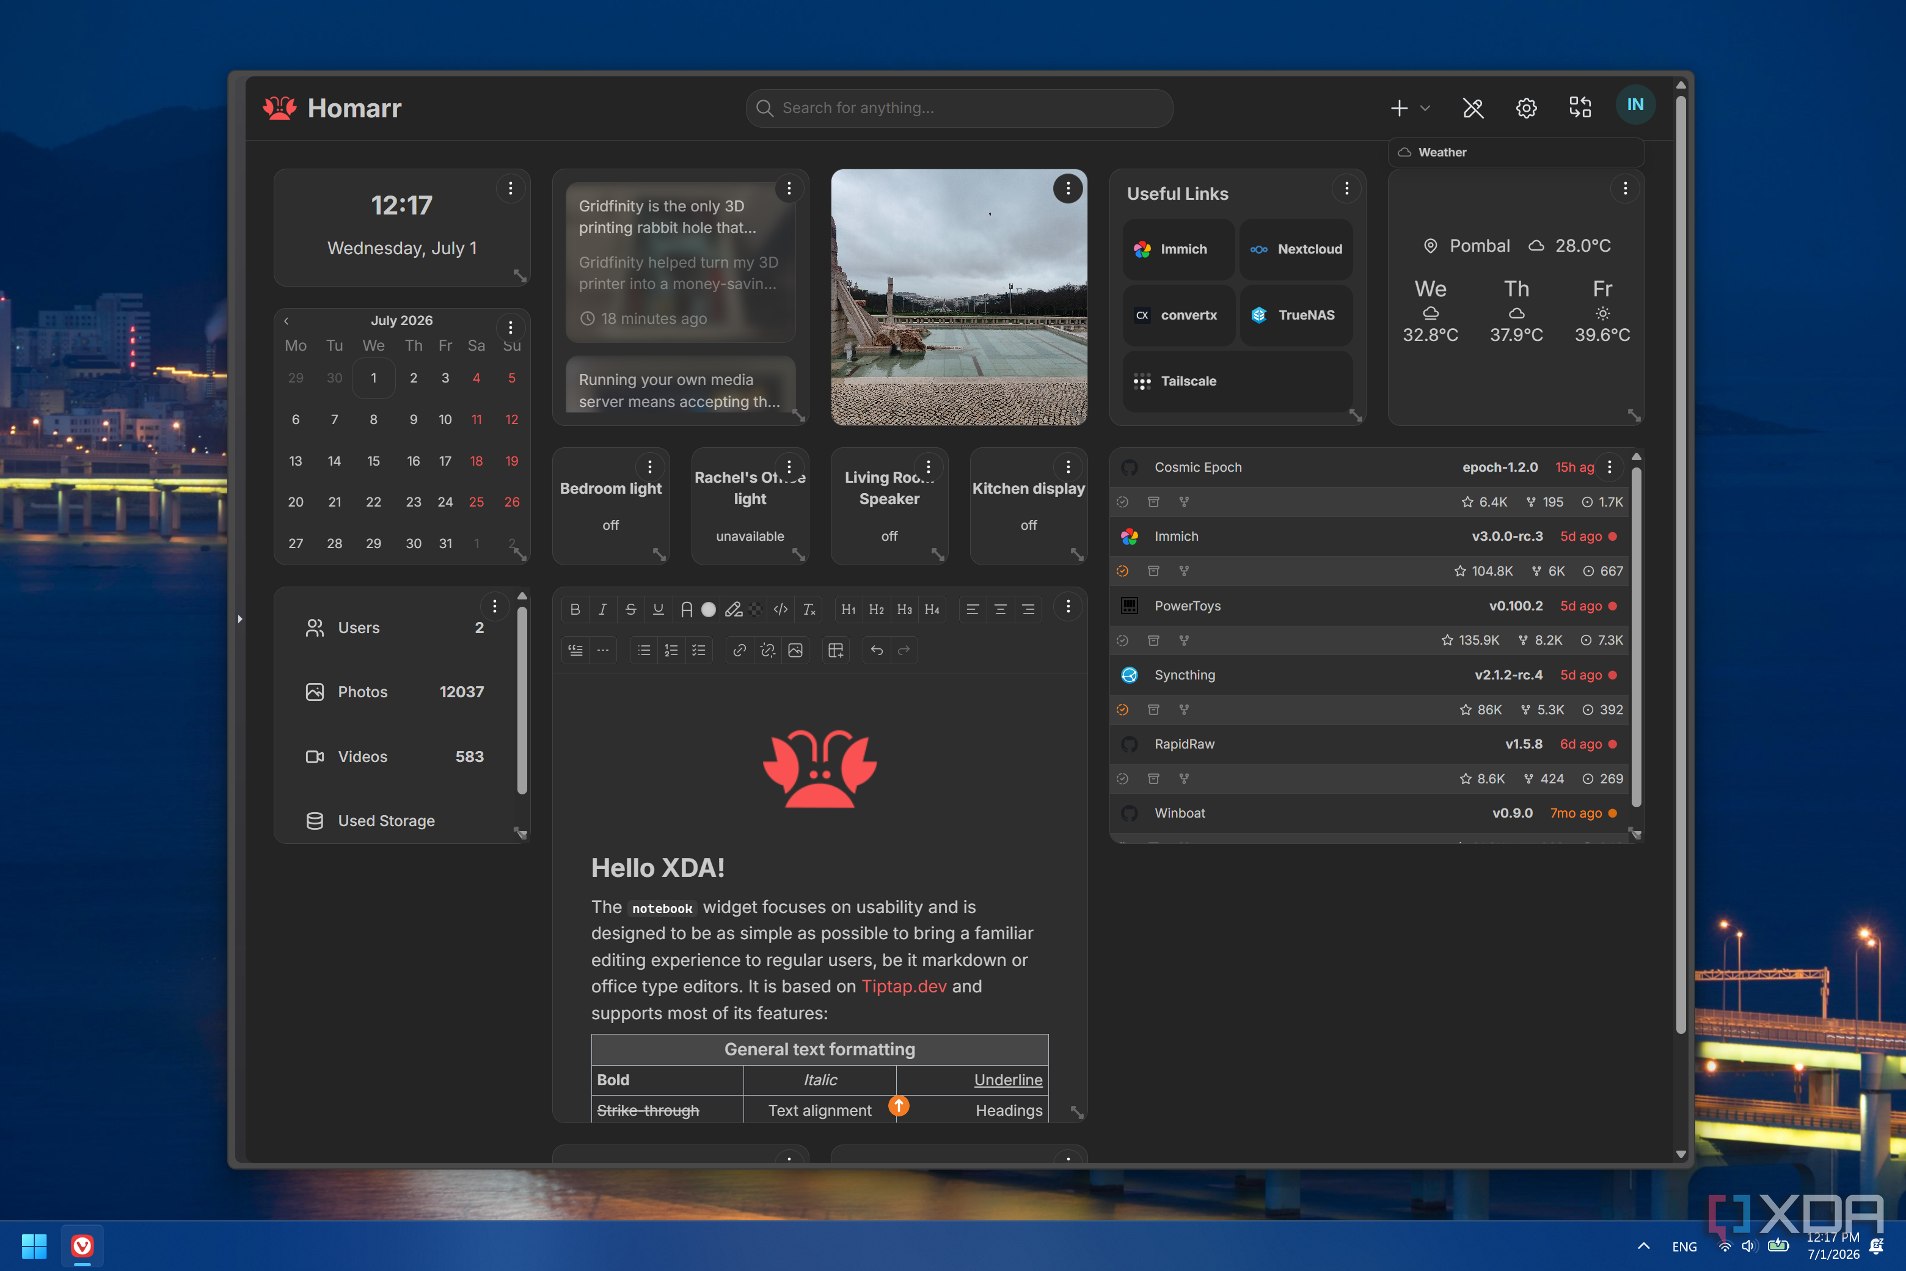
Task: Open the TrueNAS bookmark
Action: pyautogui.click(x=1296, y=315)
